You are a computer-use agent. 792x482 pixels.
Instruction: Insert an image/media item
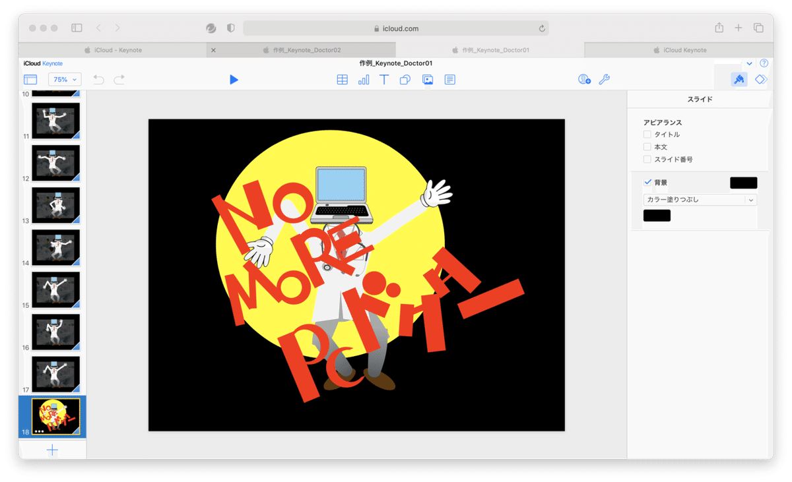(x=428, y=79)
